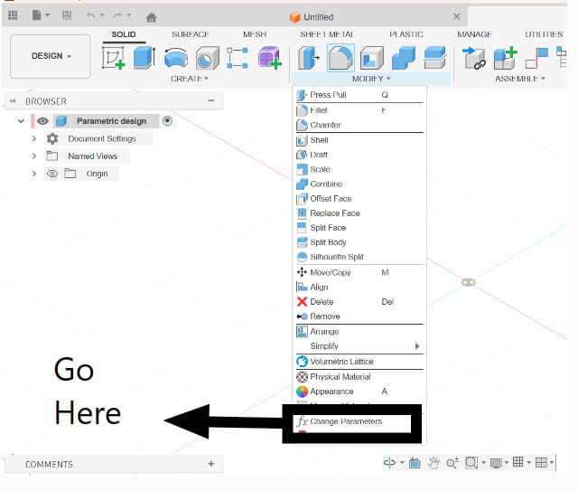Activate the Orbit navigation tool
The height and width of the screenshot is (491, 578).
[x=389, y=462]
